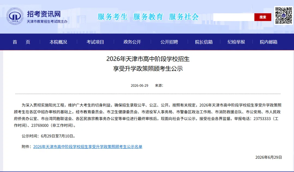This screenshot has height=172, width=294.
Task: Click the signature date 2026年6月29日
Action: point(268,157)
